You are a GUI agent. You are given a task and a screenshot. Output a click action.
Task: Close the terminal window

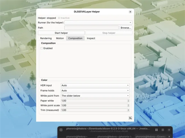tap(169, 130)
